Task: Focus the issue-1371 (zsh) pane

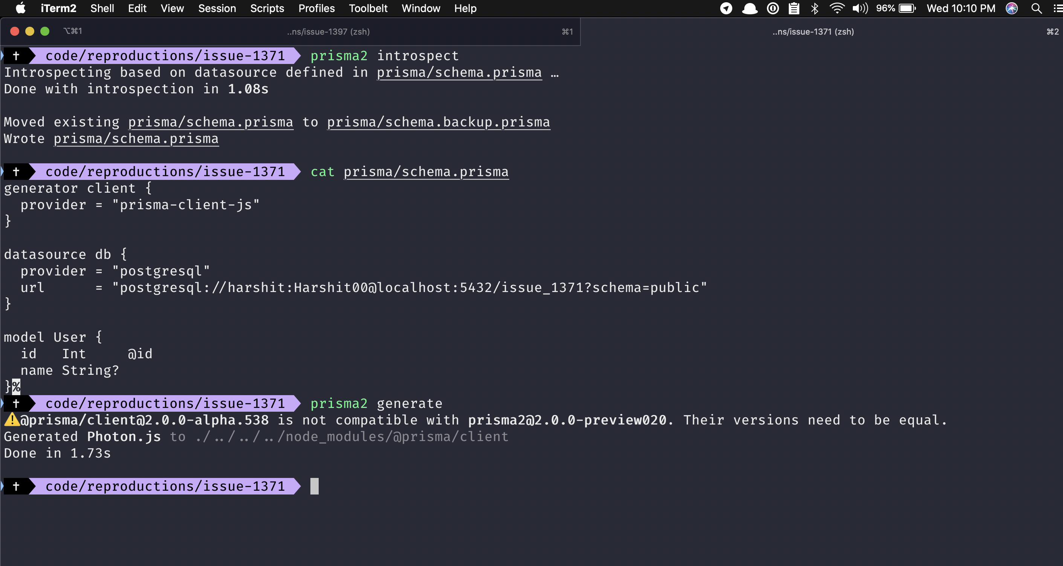Action: tap(811, 31)
